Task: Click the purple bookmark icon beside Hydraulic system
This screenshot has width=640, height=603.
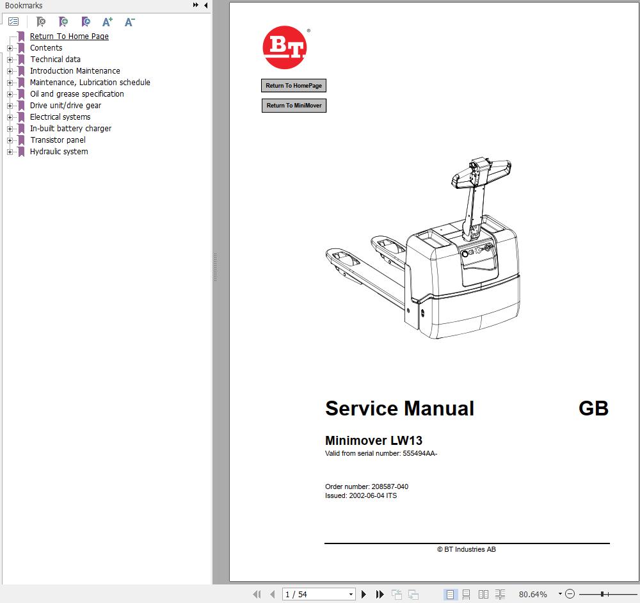Action: (21, 152)
